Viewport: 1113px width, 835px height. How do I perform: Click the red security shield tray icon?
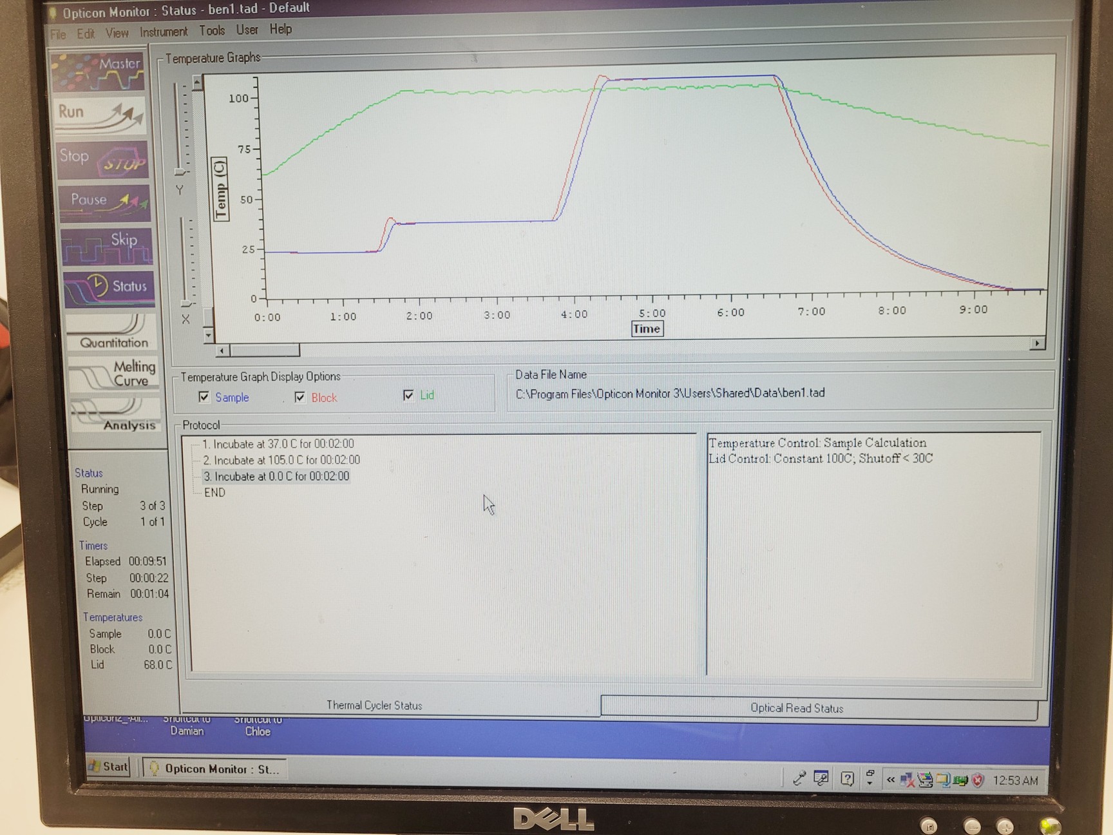point(978,781)
